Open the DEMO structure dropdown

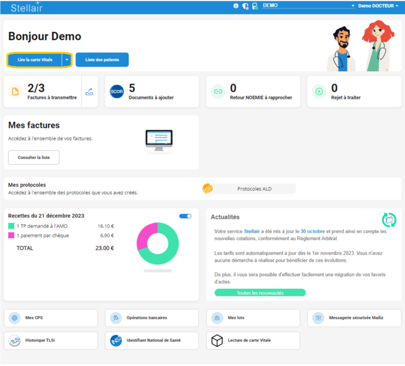[x=308, y=6]
